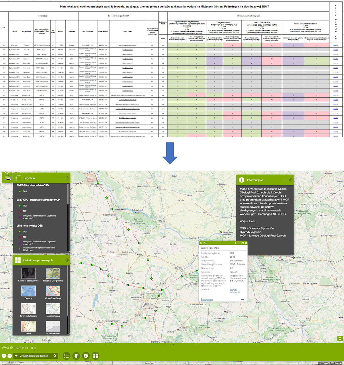Click the '(3 z 16)' popup counter

[204, 243]
